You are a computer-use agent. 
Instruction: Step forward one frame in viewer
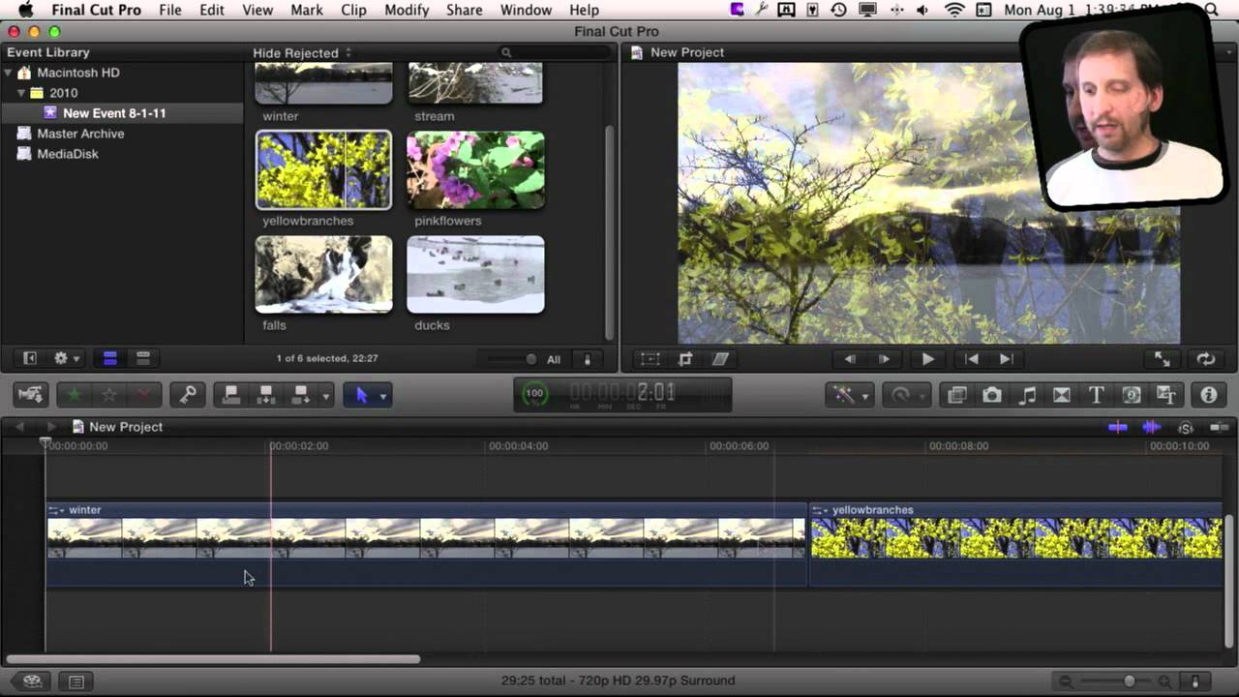(x=884, y=359)
